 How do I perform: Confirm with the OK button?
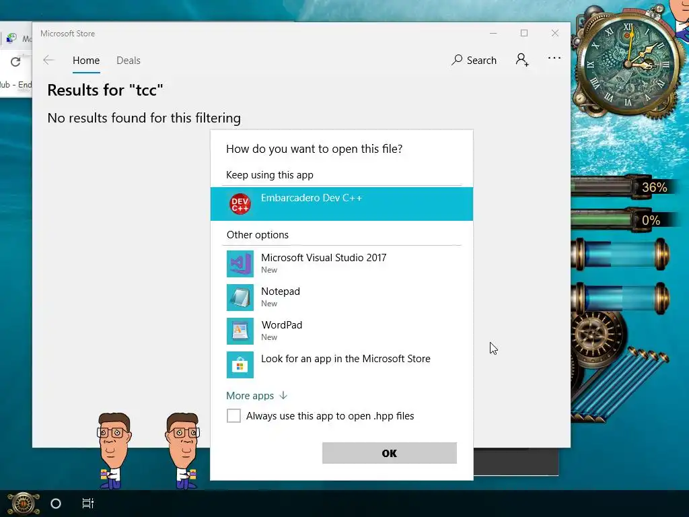(390, 453)
